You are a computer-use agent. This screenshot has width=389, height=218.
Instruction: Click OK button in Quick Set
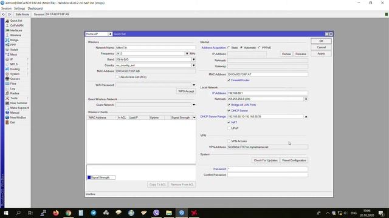321,41
